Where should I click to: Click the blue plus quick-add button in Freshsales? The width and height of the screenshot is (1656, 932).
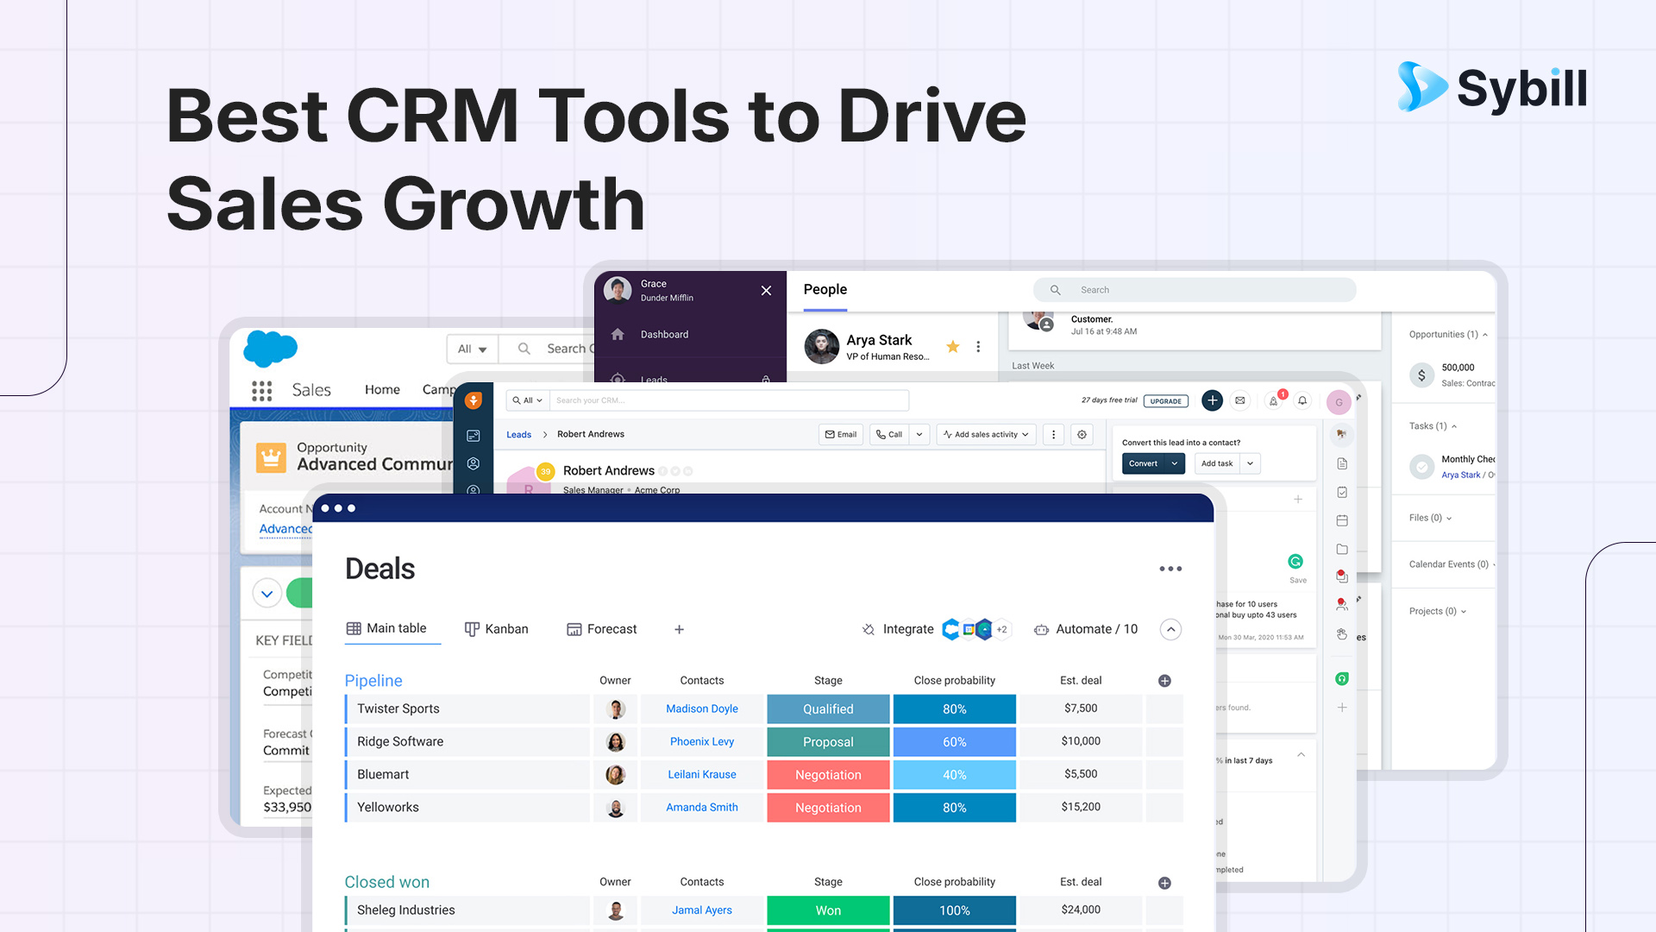pos(1212,400)
